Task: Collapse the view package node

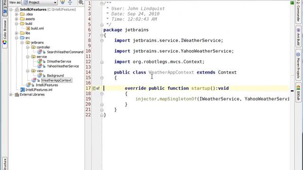Action: coord(28,71)
